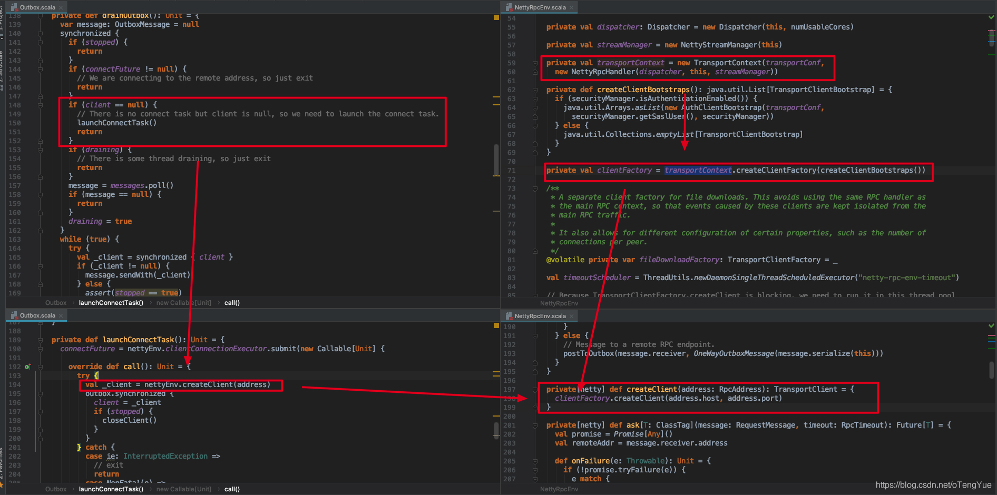Select the 'NettyRpcEnv' breadcrumb under the createClient editor
This screenshot has height=495, width=997.
pyautogui.click(x=559, y=489)
